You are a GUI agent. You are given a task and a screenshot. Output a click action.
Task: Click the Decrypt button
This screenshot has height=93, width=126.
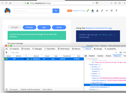[29, 27]
